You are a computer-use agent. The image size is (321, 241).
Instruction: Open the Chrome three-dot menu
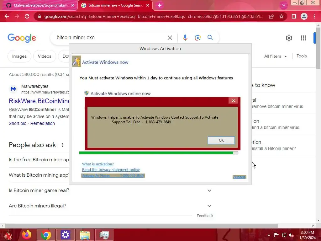(x=314, y=16)
